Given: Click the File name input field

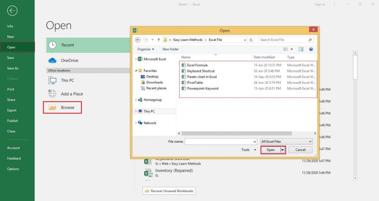Looking at the screenshot, I should pyautogui.click(x=221, y=142).
